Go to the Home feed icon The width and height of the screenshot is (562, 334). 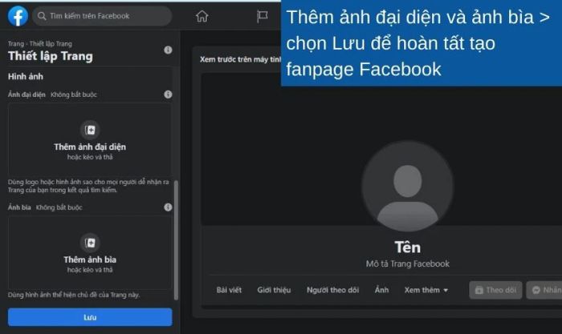click(202, 16)
